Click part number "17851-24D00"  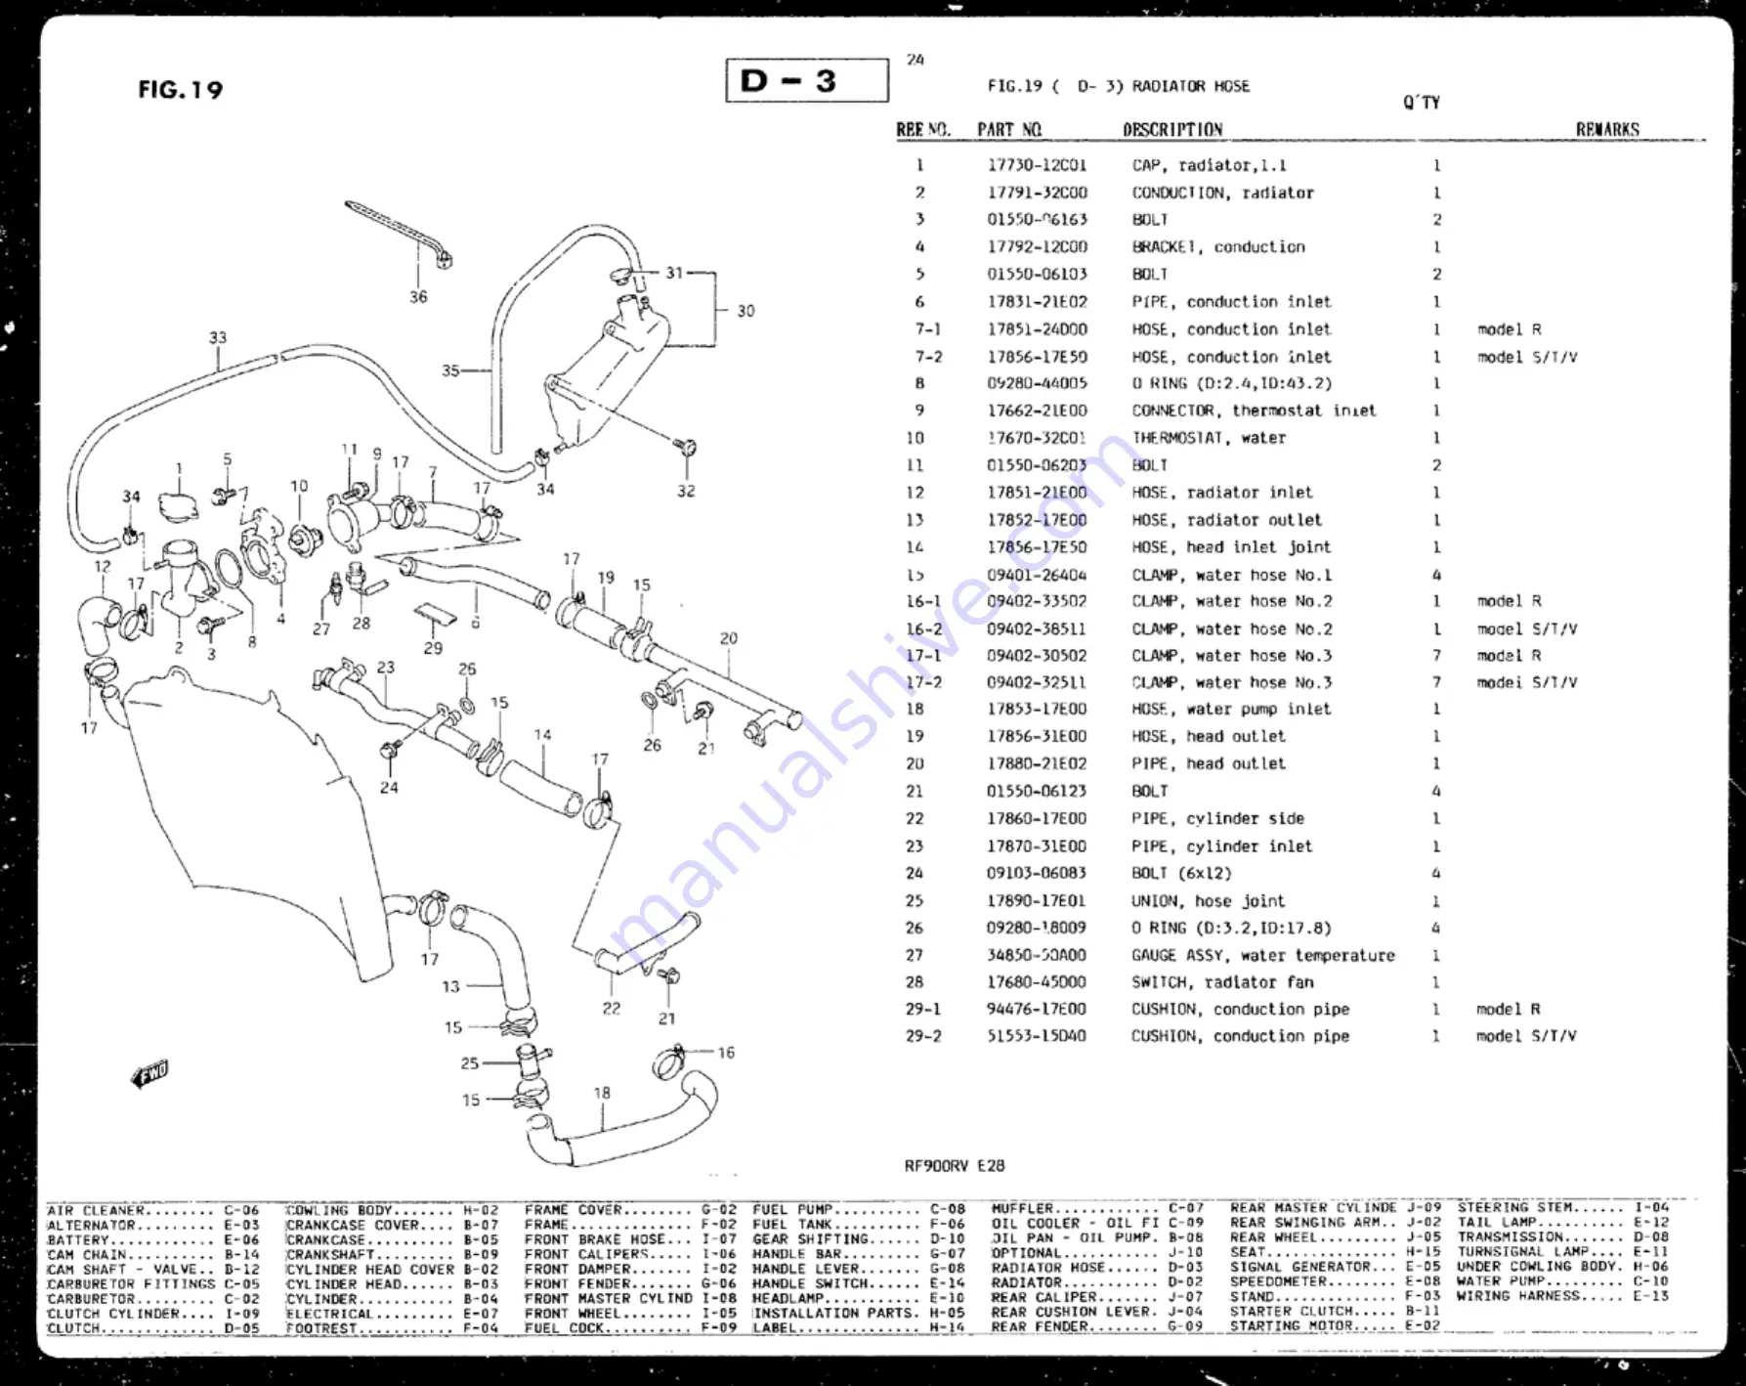click(1036, 329)
